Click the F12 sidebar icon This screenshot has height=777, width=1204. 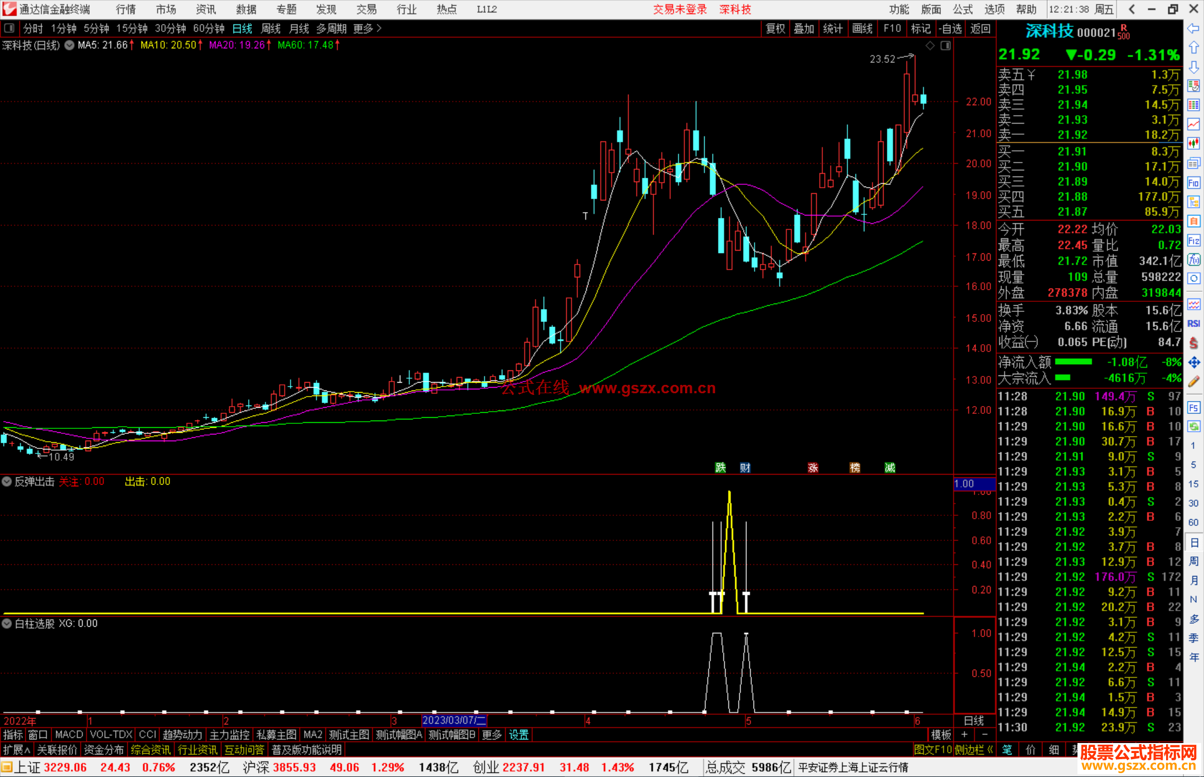[x=1193, y=241]
